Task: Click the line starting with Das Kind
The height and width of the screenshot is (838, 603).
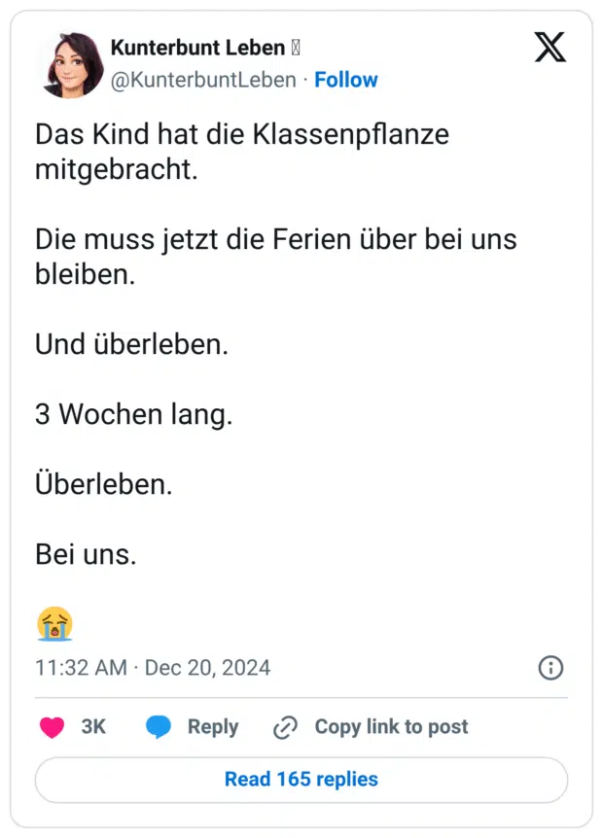Action: click(242, 134)
